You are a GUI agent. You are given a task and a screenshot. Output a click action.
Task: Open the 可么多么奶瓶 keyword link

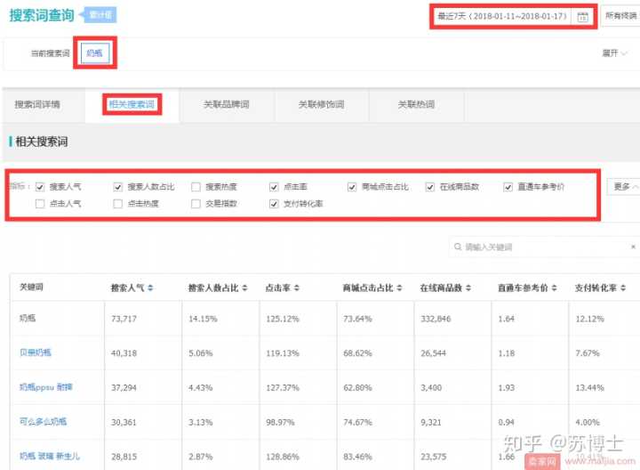[x=43, y=421]
